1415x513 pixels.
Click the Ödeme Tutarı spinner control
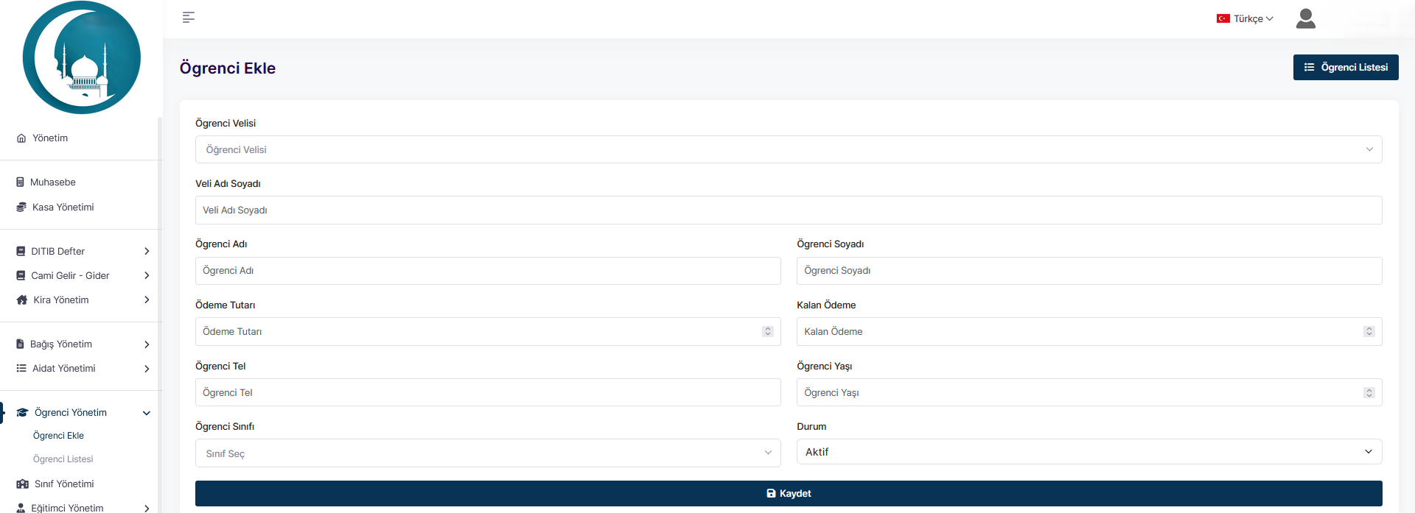(x=767, y=331)
